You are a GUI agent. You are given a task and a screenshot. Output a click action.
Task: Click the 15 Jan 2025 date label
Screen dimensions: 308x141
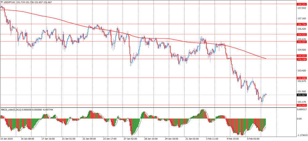pyautogui.click(x=7, y=139)
